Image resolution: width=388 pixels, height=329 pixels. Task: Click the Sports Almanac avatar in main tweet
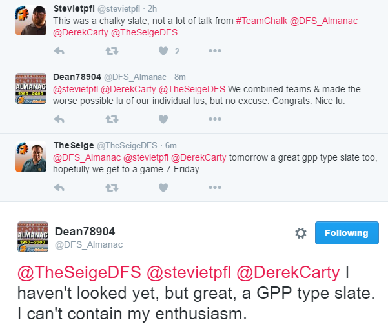pyautogui.click(x=33, y=237)
